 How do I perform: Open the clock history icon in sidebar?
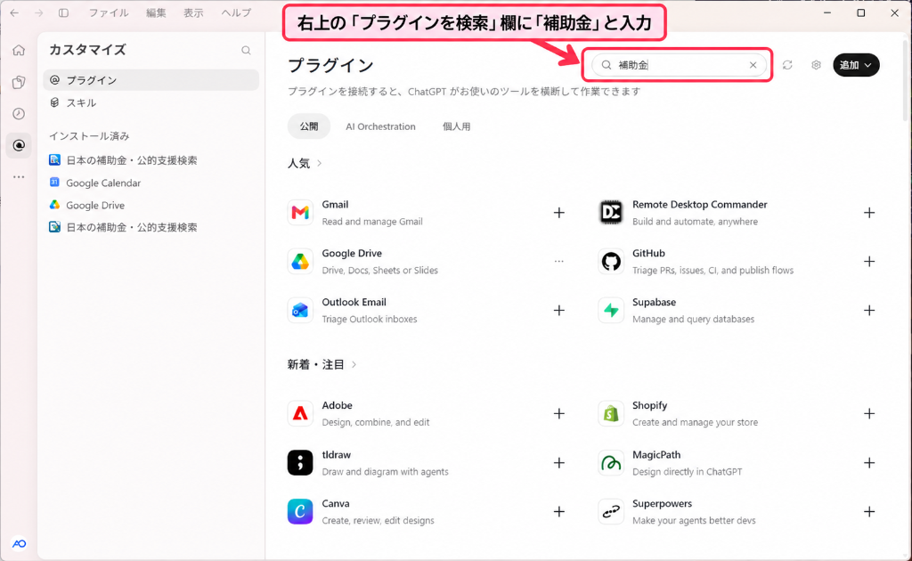(19, 113)
